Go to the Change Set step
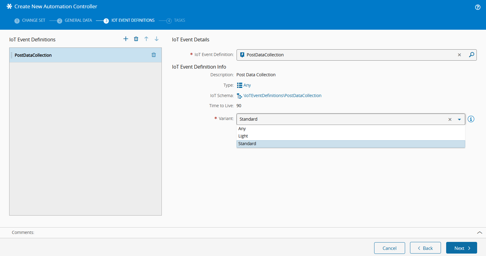This screenshot has height=256, width=486. [33, 21]
